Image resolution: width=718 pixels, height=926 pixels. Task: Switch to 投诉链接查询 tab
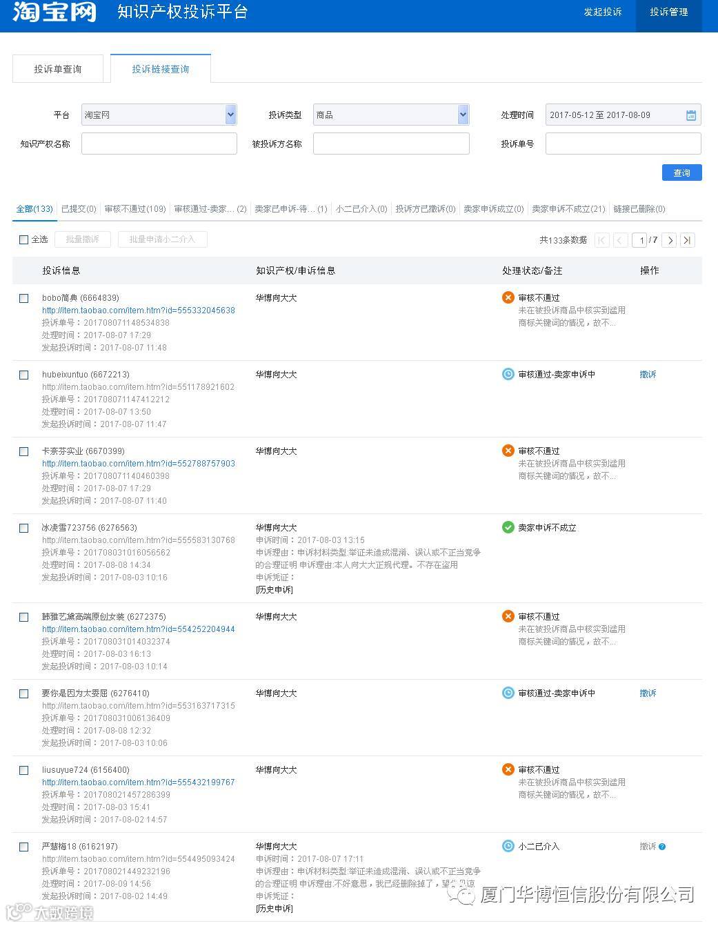pos(161,69)
